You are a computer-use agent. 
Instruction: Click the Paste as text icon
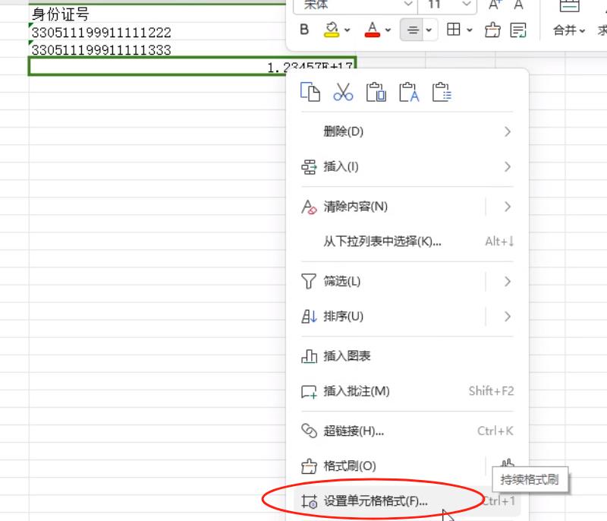(x=409, y=92)
